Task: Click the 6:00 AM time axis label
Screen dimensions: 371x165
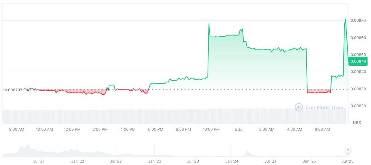Action: coord(323,129)
